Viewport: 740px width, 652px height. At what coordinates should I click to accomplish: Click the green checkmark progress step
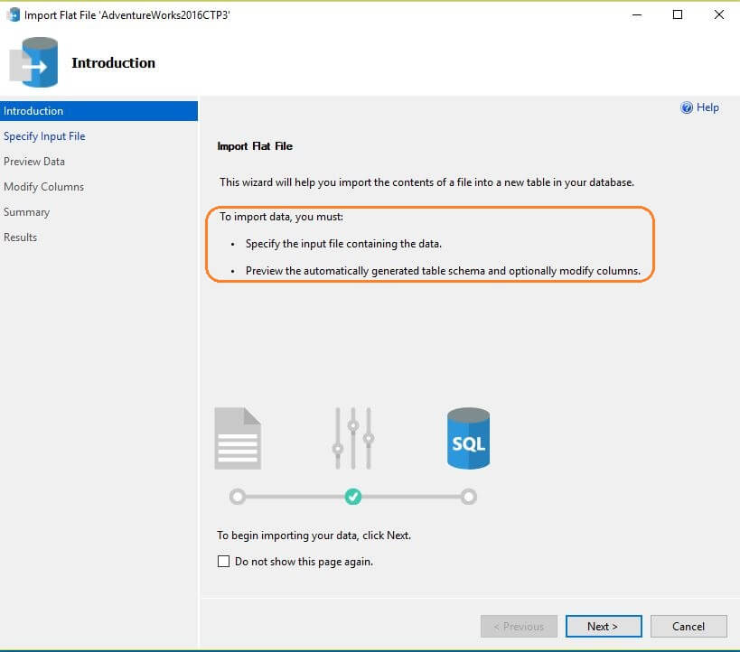click(353, 497)
